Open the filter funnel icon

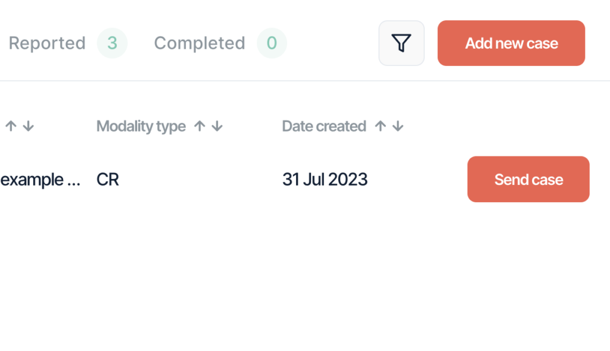pyautogui.click(x=402, y=43)
